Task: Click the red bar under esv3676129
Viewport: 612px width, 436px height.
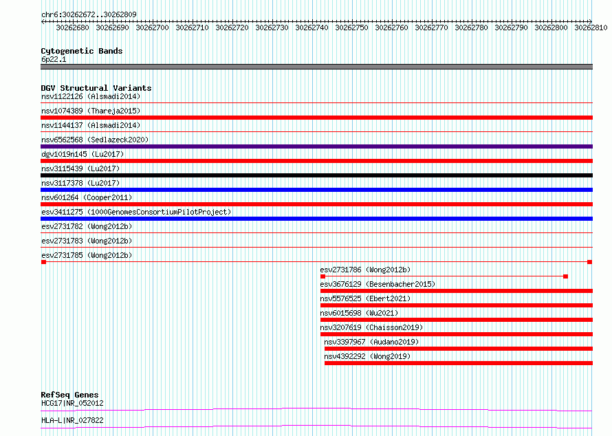Action: point(457,291)
